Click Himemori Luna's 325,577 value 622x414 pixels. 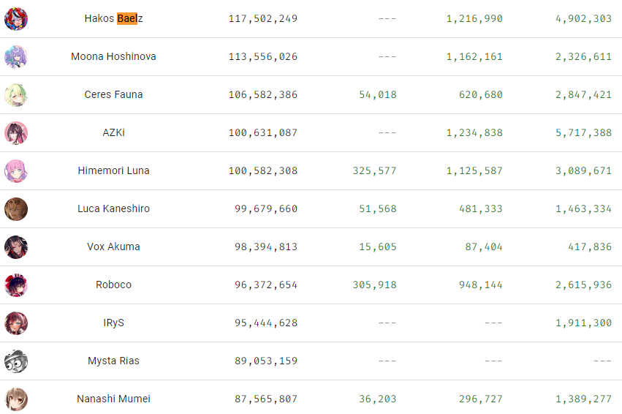coord(374,170)
